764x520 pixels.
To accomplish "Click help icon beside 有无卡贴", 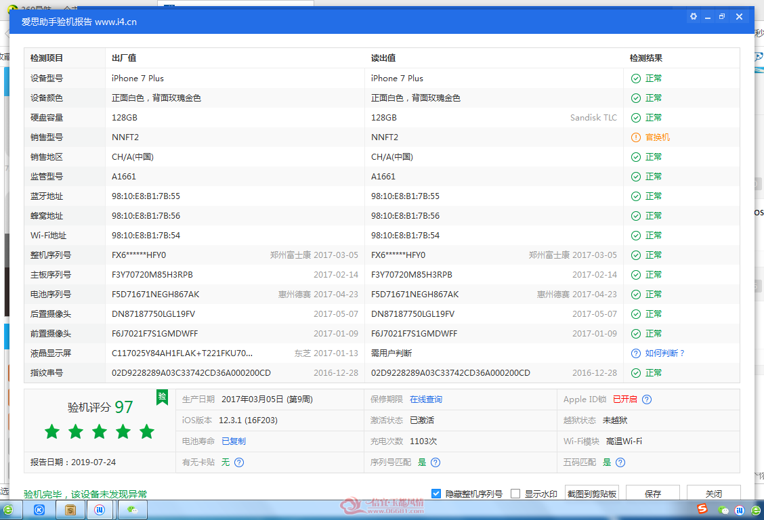I will tap(239, 462).
